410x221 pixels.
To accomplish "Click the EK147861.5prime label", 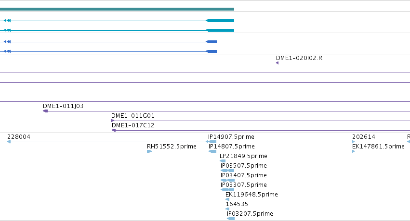I will 378,147.
